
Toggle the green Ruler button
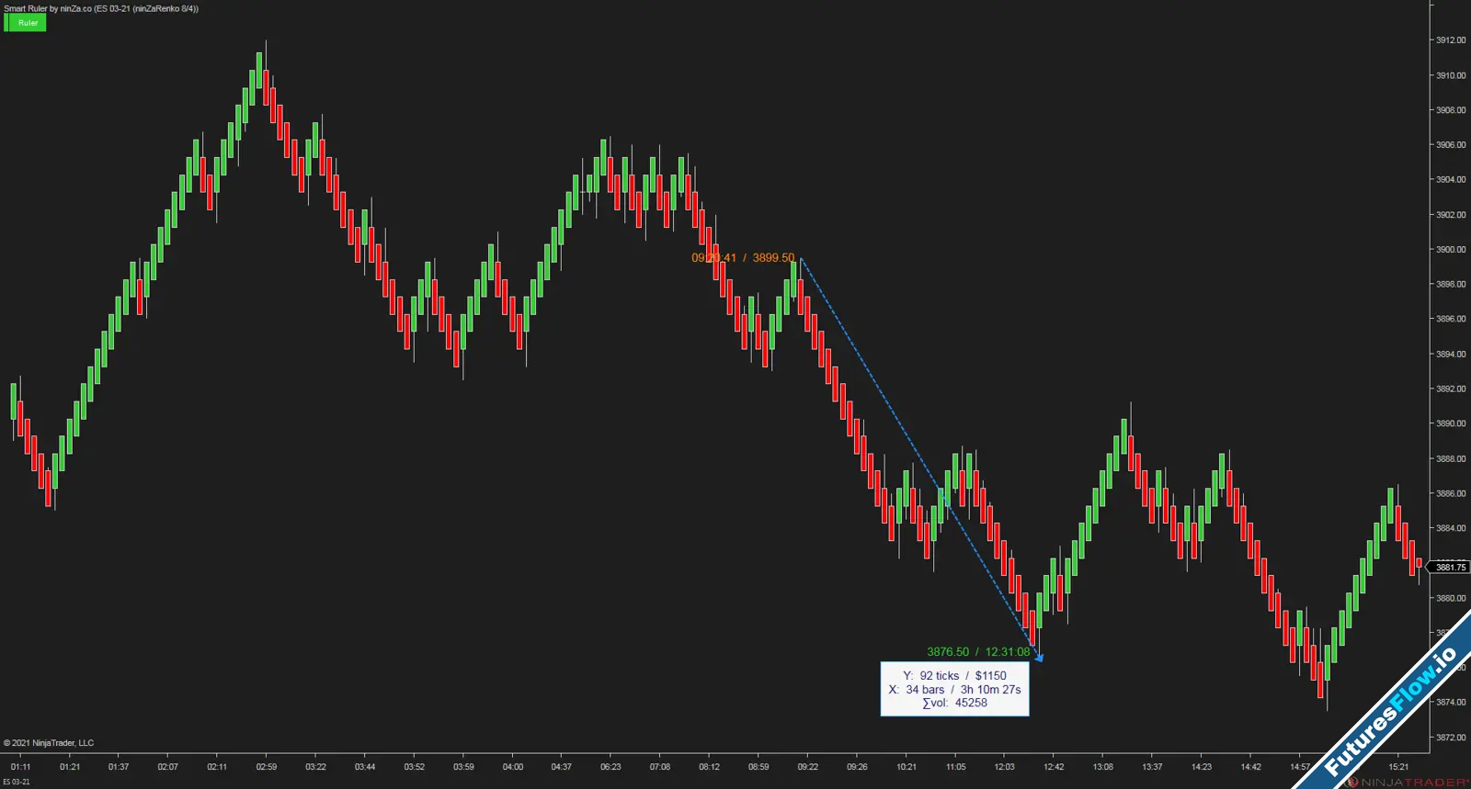pyautogui.click(x=25, y=23)
